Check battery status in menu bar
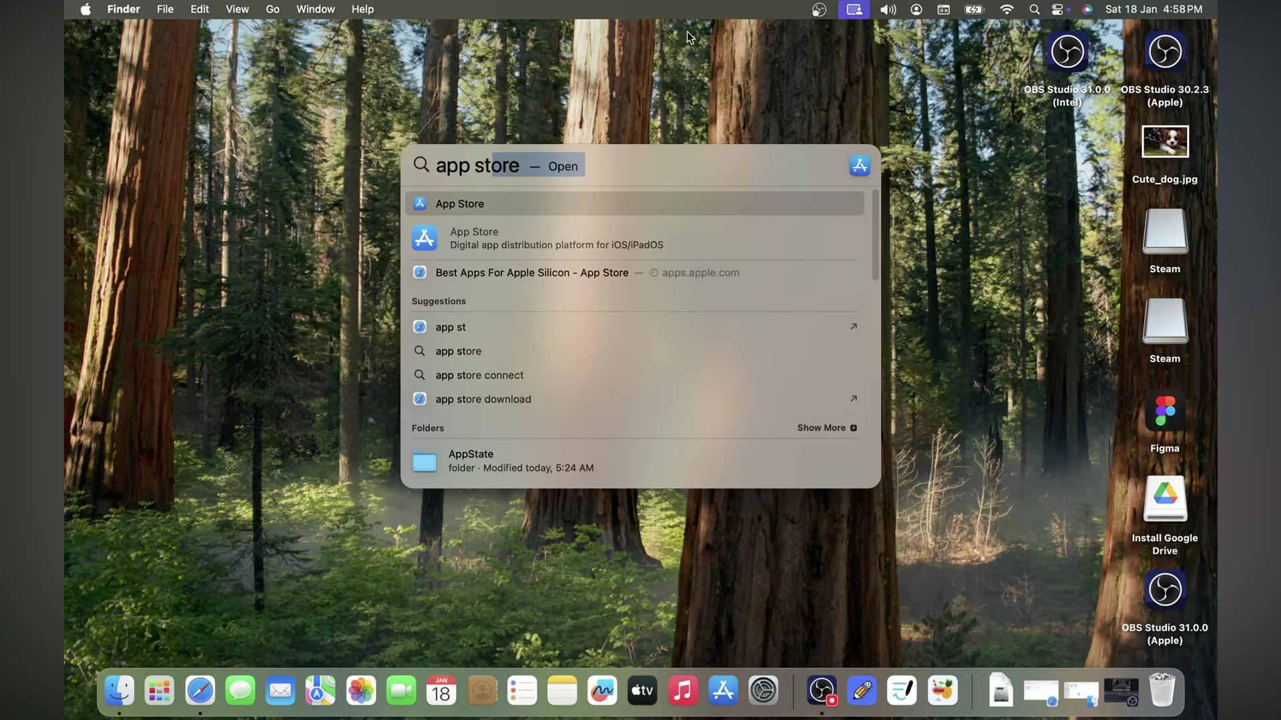 975,9
